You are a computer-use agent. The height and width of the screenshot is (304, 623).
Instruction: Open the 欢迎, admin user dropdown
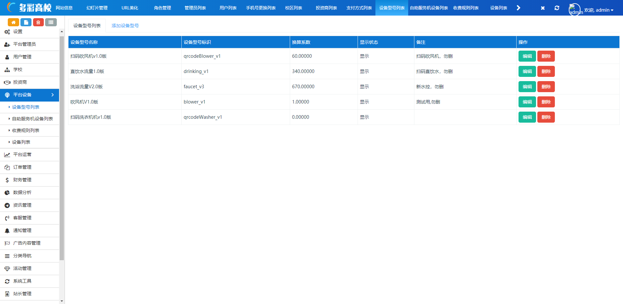tap(599, 10)
